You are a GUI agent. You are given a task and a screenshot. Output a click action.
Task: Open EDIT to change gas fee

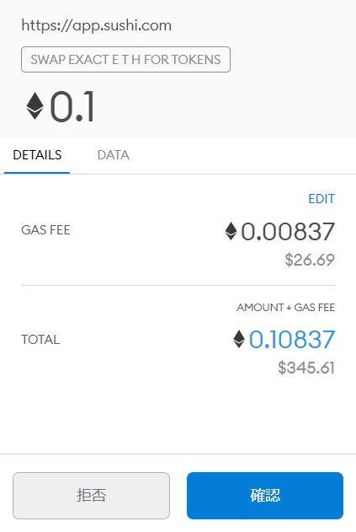coord(321,198)
